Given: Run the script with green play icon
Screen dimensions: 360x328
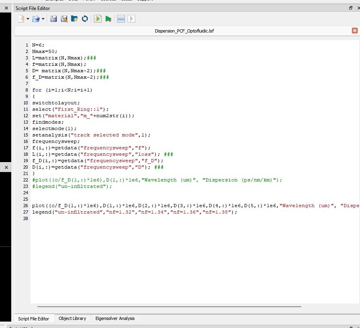Looking at the screenshot, I should tap(108, 18).
